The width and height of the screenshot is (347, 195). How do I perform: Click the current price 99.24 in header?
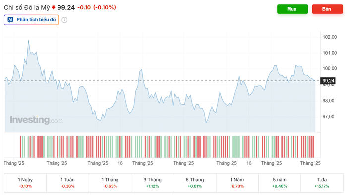tap(66, 8)
